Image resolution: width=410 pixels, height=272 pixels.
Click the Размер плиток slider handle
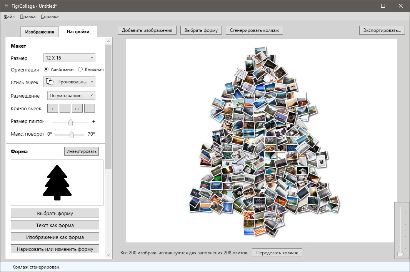tap(70, 122)
